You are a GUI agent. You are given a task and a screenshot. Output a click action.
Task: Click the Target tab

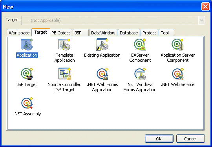[41, 32]
